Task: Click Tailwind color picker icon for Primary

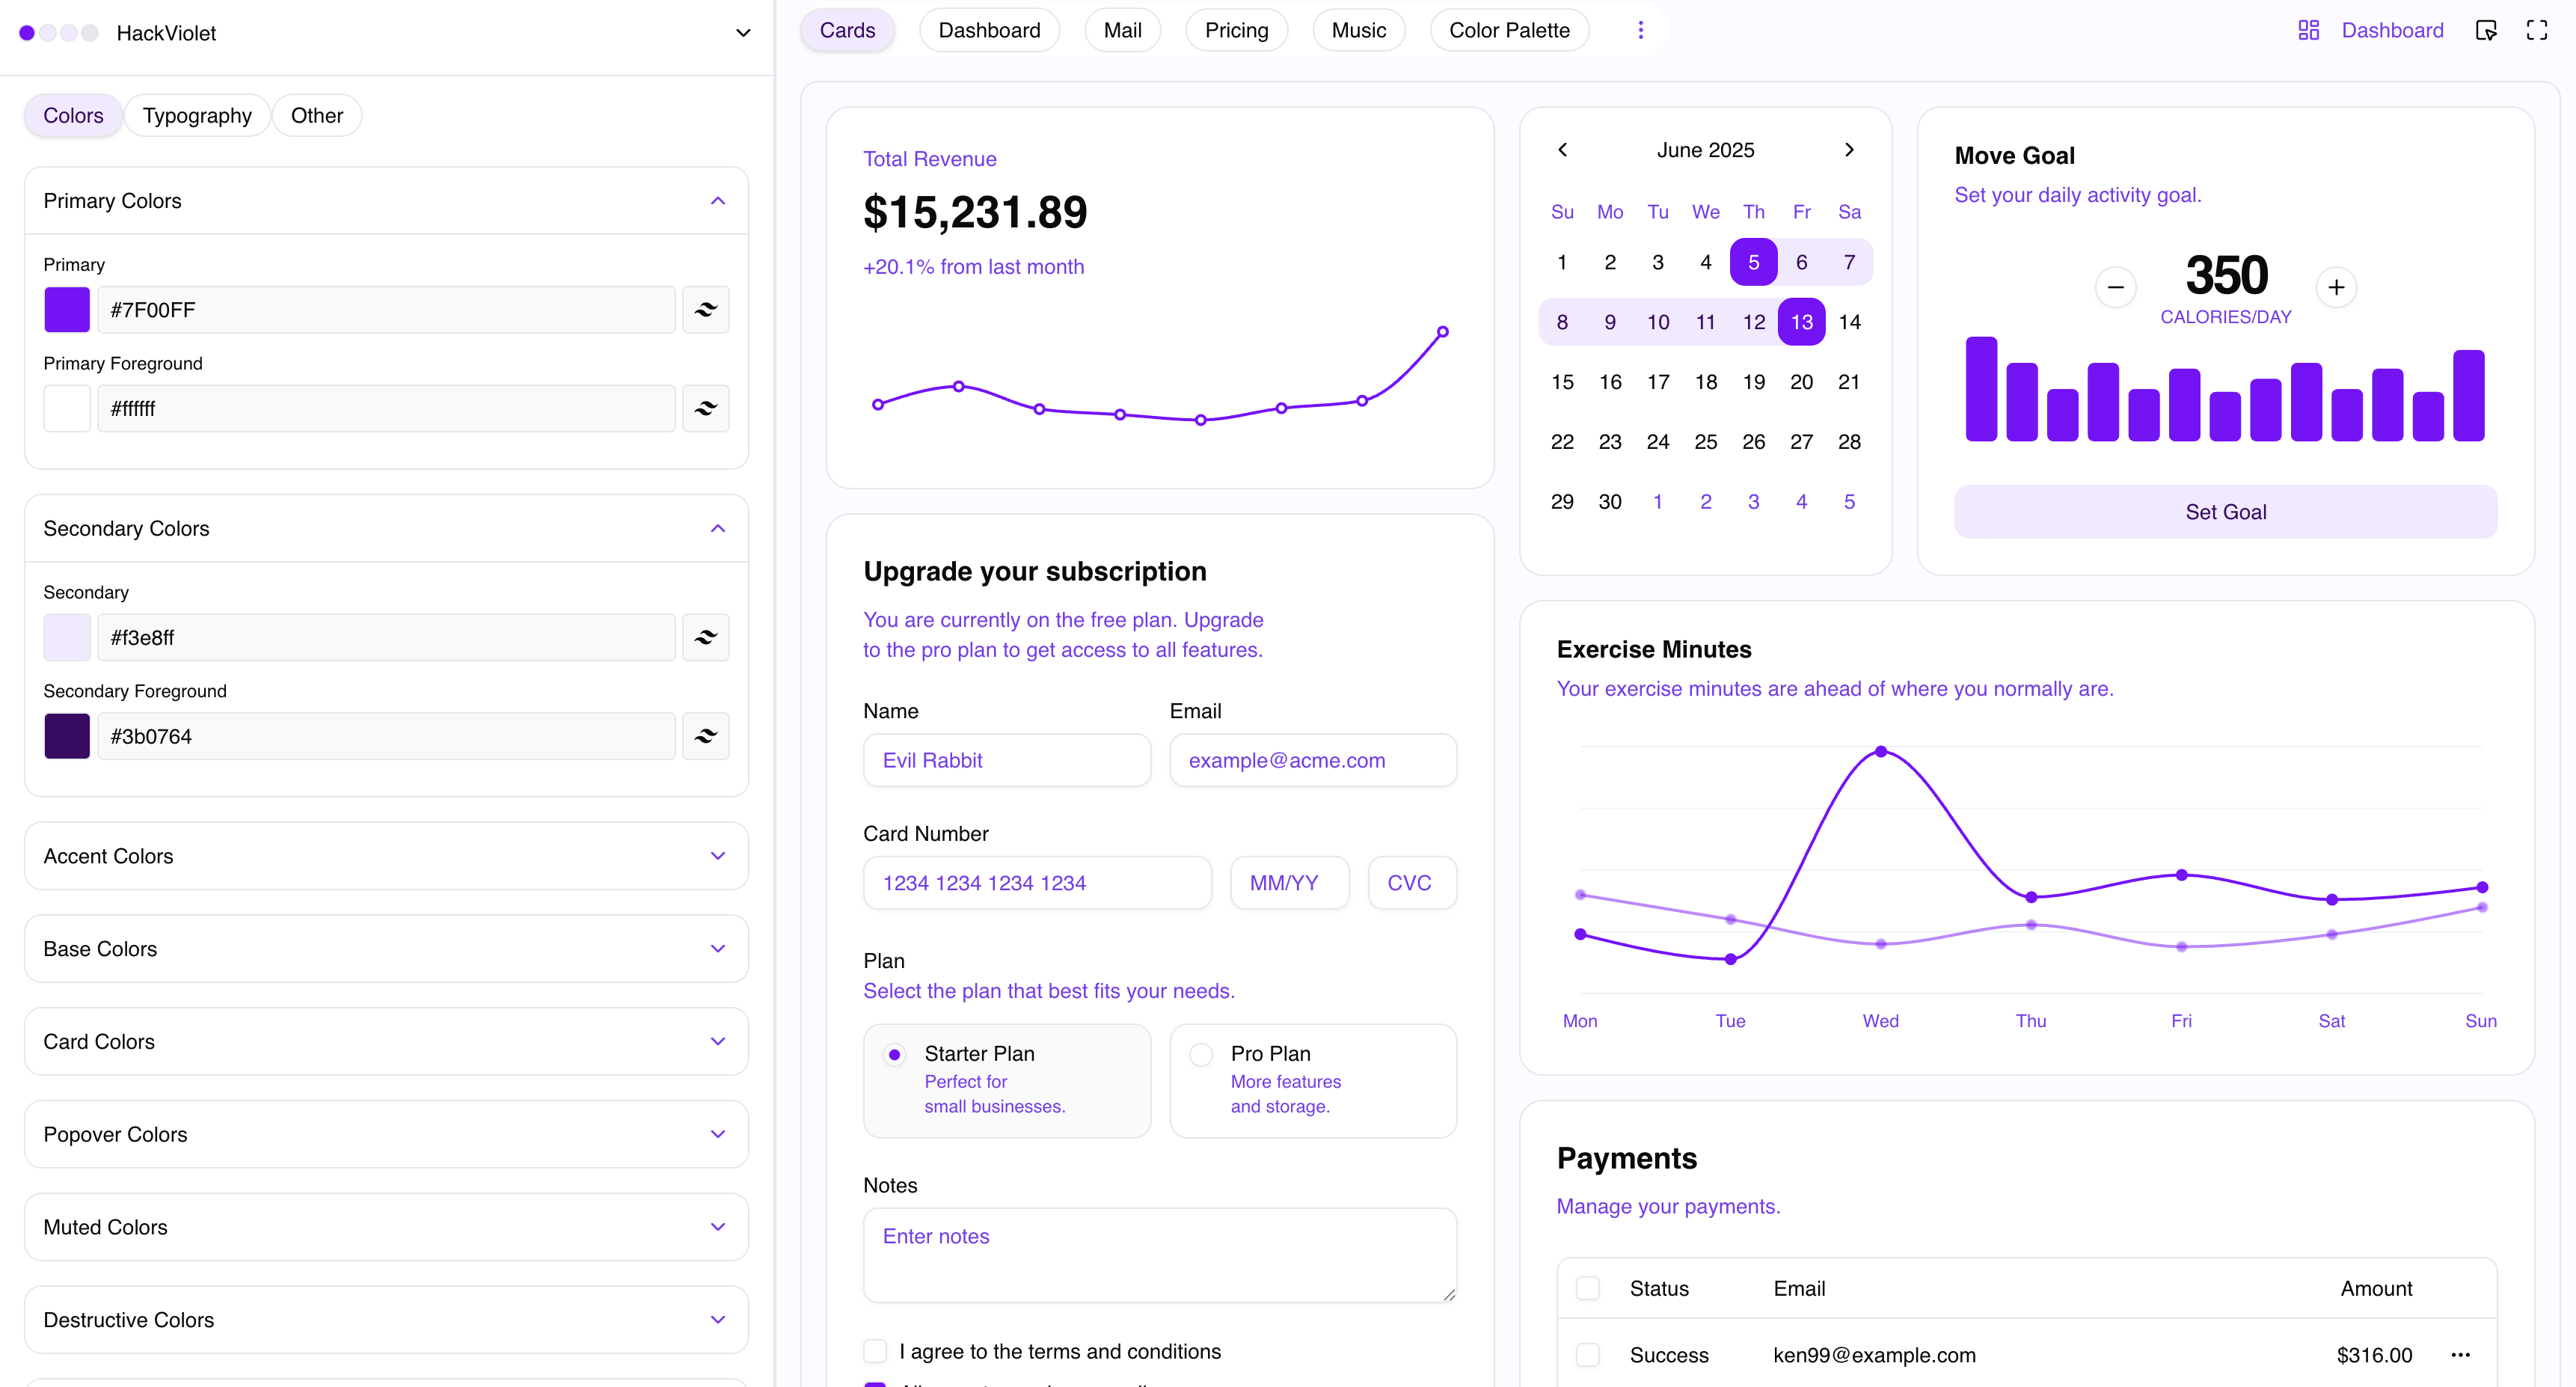Action: pos(705,310)
